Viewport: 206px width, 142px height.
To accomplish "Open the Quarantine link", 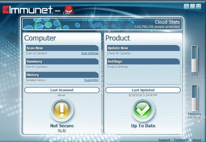I will click(x=91, y=80).
